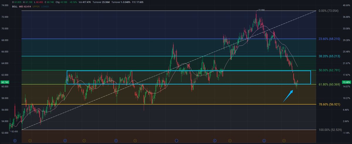This screenshot has width=352, height=144.
Task: Click the current price tag 60.740
Action: pos(4,82)
